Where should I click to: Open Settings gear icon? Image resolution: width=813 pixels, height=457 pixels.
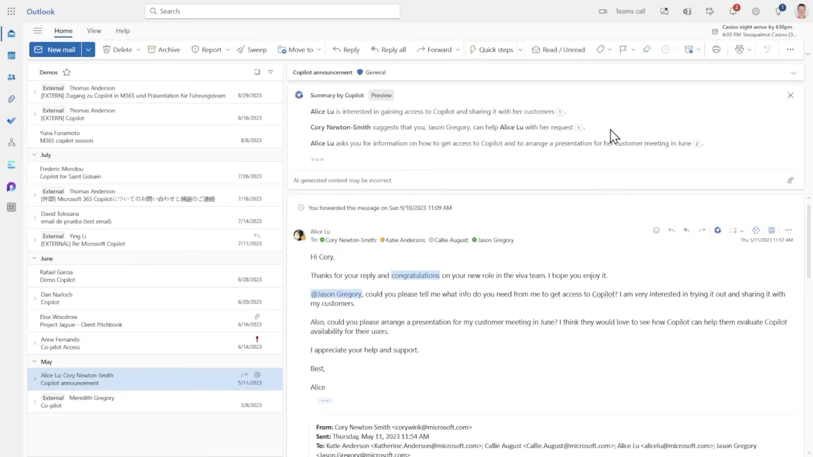756,11
